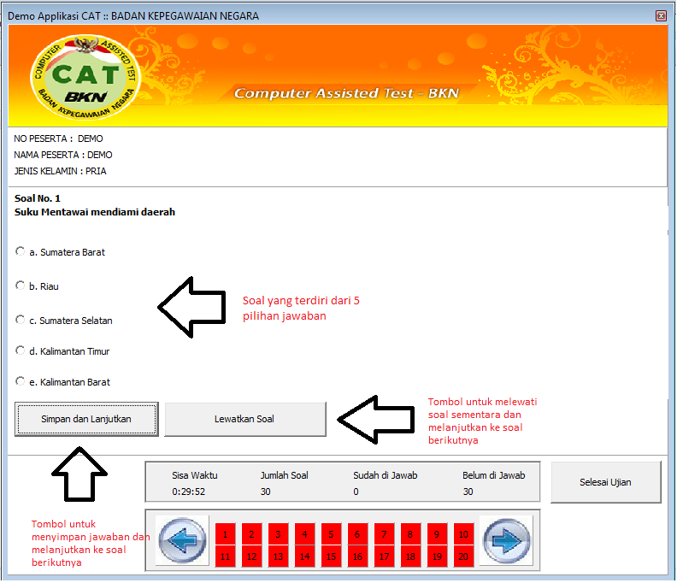677x583 pixels.
Task: Navigate to question number 7
Action: [x=385, y=534]
